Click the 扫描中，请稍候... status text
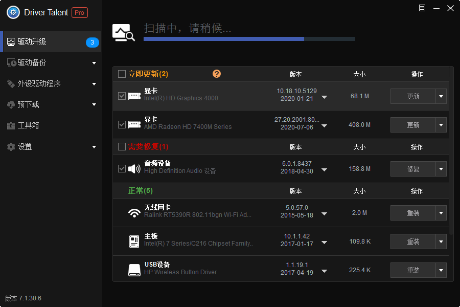Image resolution: width=460 pixels, height=307 pixels. click(188, 29)
